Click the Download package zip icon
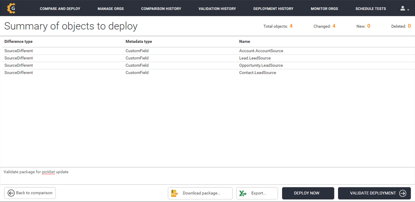415x202 pixels. 174,193
